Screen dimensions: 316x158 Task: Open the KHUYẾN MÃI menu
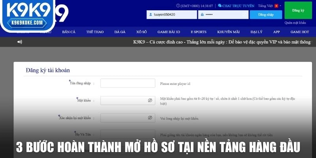tap(228, 32)
